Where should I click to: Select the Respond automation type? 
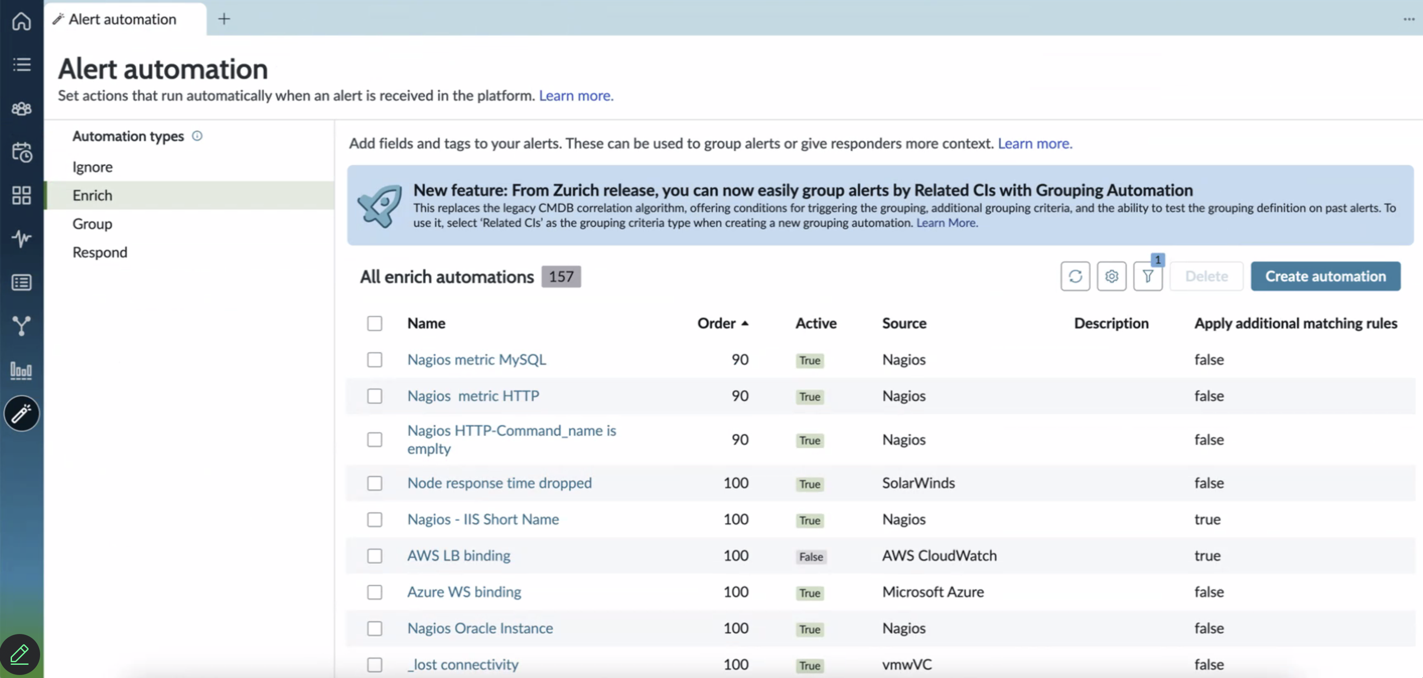coord(190,252)
